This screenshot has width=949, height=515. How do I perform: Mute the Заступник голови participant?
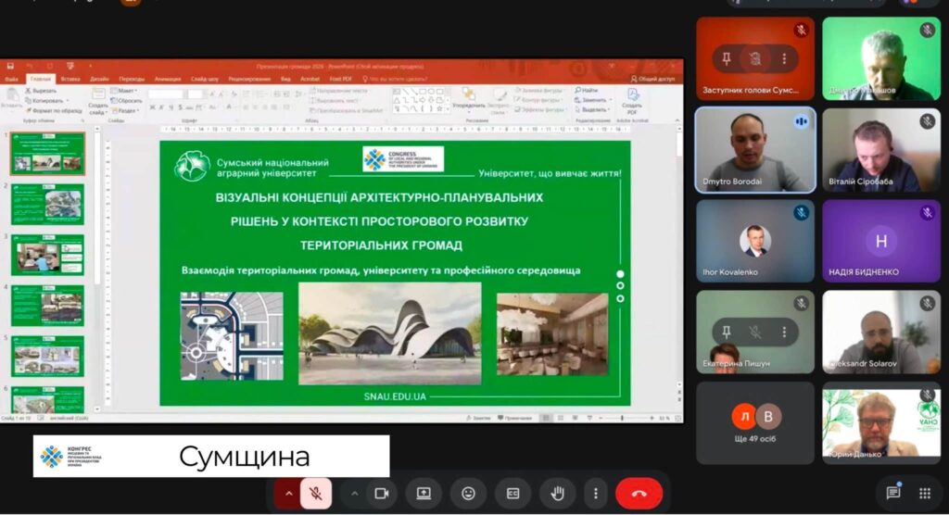(755, 58)
